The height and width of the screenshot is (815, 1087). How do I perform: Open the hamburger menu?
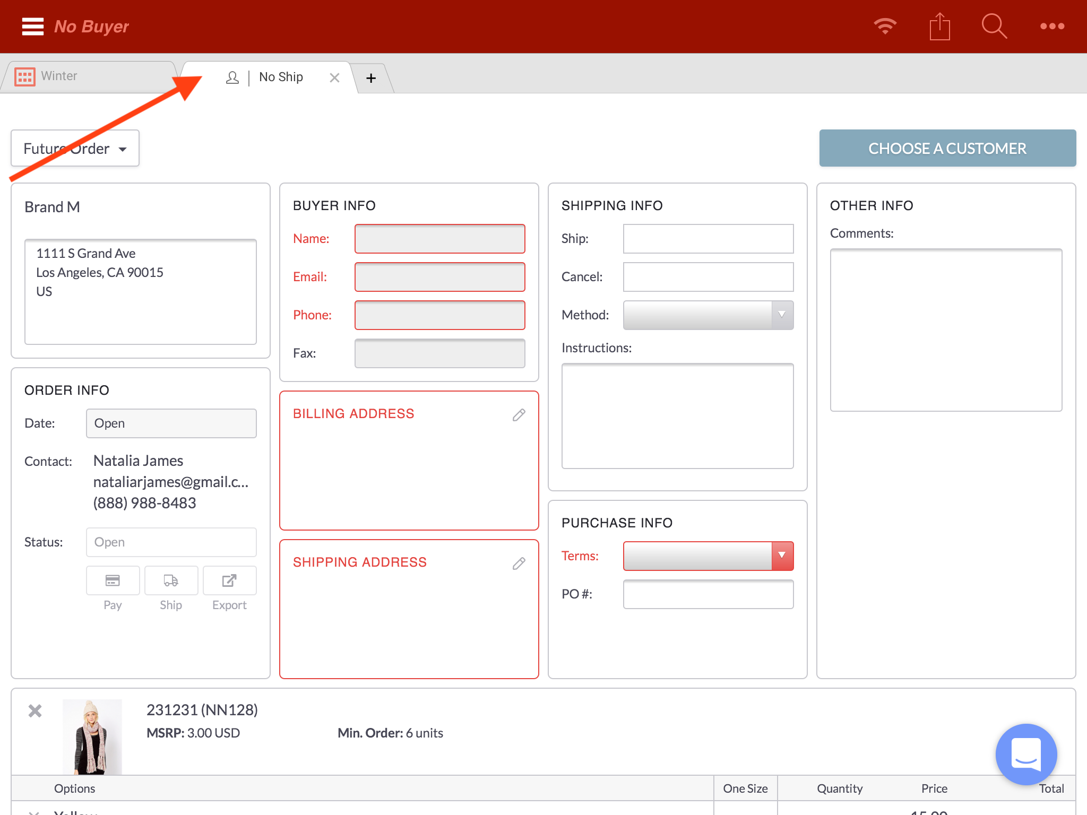32,26
